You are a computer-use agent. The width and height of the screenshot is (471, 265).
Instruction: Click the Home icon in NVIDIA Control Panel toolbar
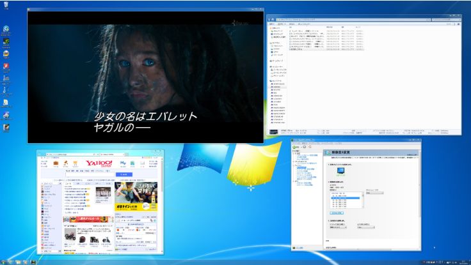(310, 147)
